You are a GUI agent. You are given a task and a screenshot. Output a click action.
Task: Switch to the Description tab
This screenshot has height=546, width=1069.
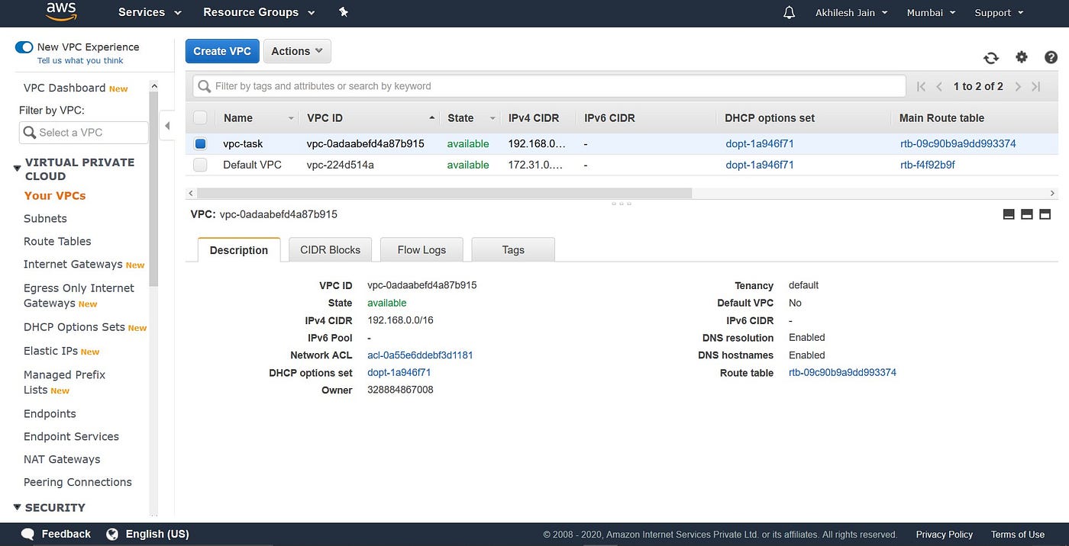point(239,250)
